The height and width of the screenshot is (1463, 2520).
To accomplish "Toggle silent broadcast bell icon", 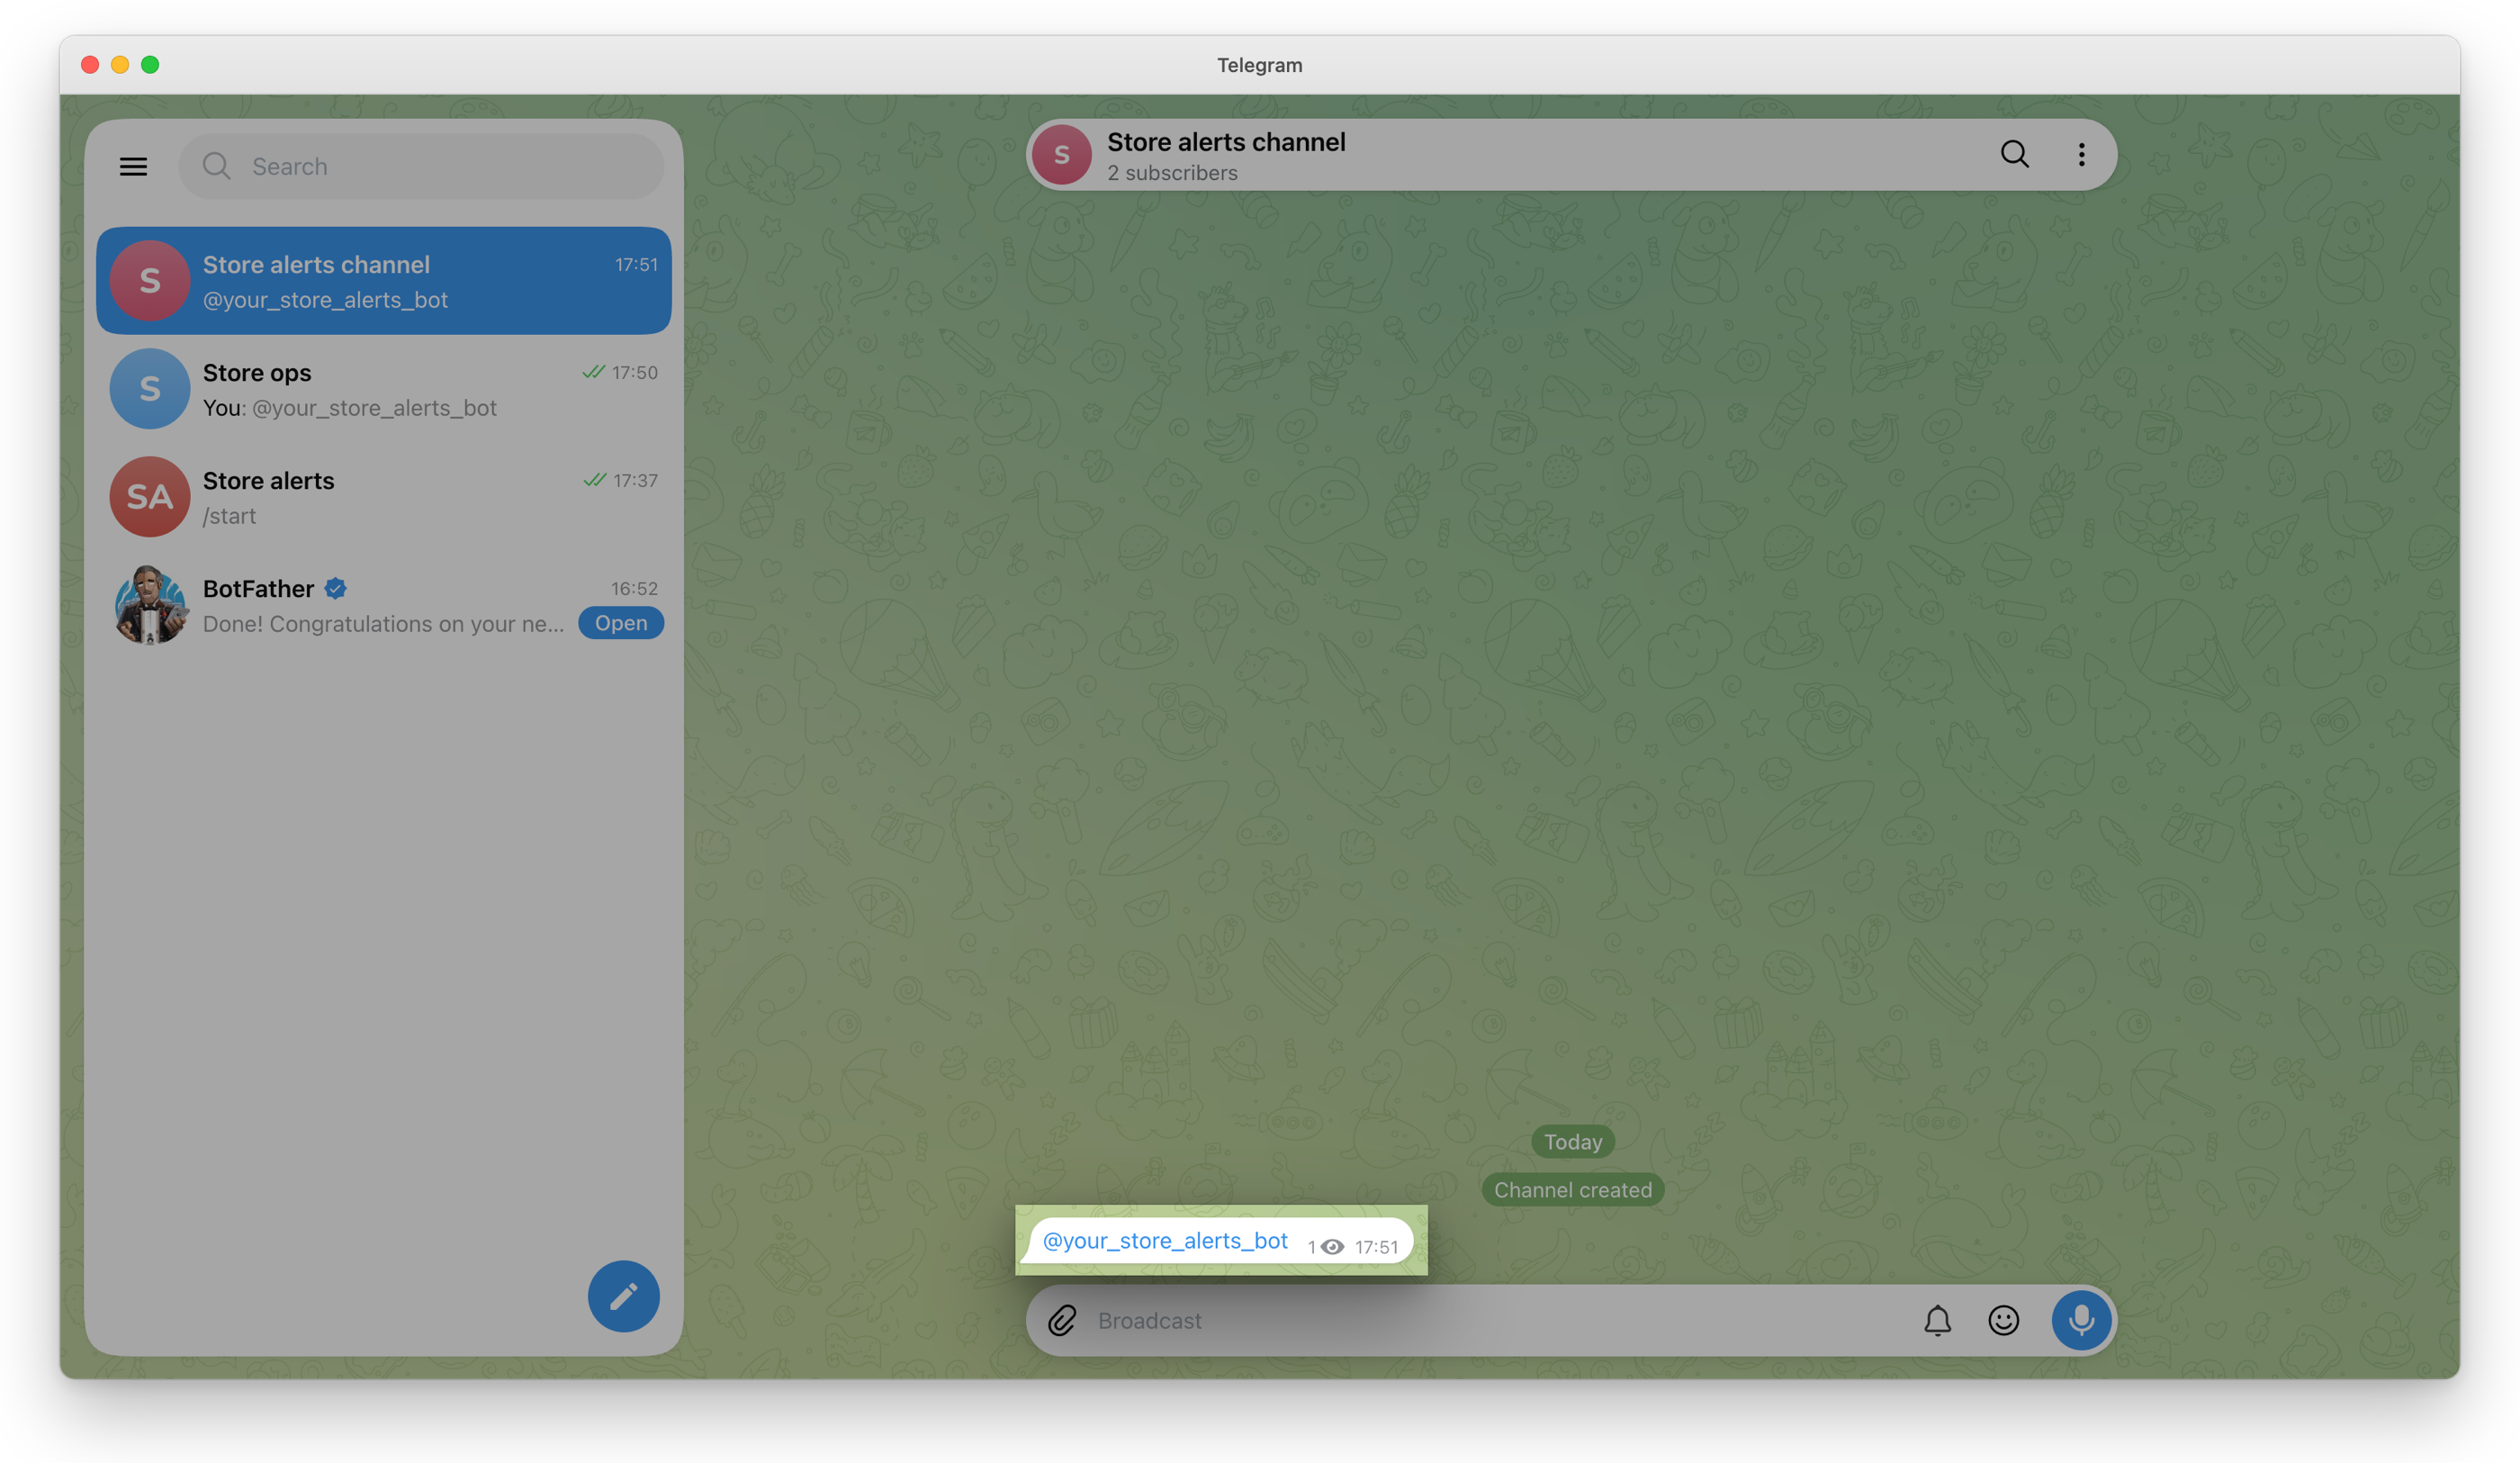I will coord(1937,1320).
